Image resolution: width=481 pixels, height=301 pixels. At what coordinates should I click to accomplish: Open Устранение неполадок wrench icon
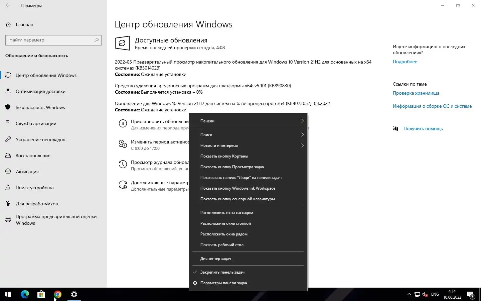pyautogui.click(x=8, y=139)
